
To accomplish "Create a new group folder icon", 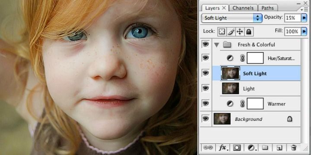I will click(x=265, y=148).
